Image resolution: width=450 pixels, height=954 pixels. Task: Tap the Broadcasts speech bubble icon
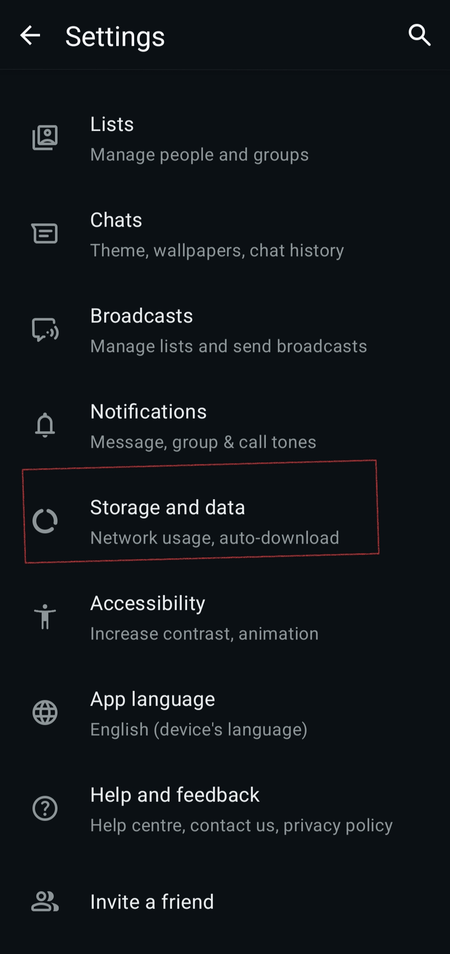[45, 330]
